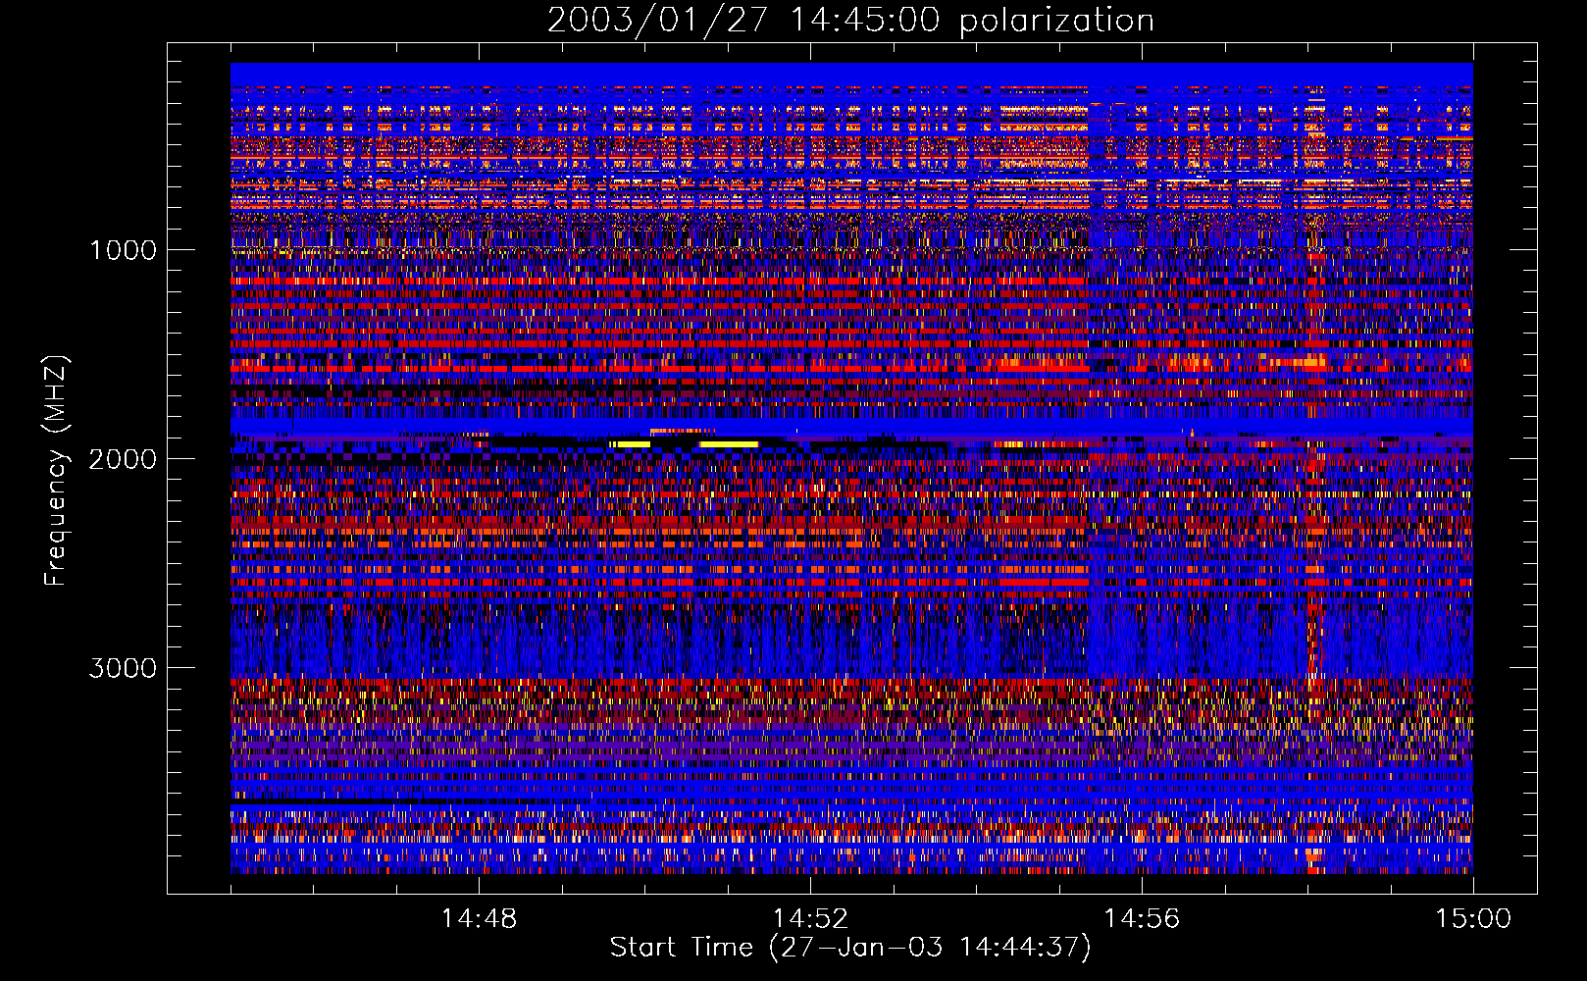
Task: Click the 14:48 time tick label
Action: (479, 919)
